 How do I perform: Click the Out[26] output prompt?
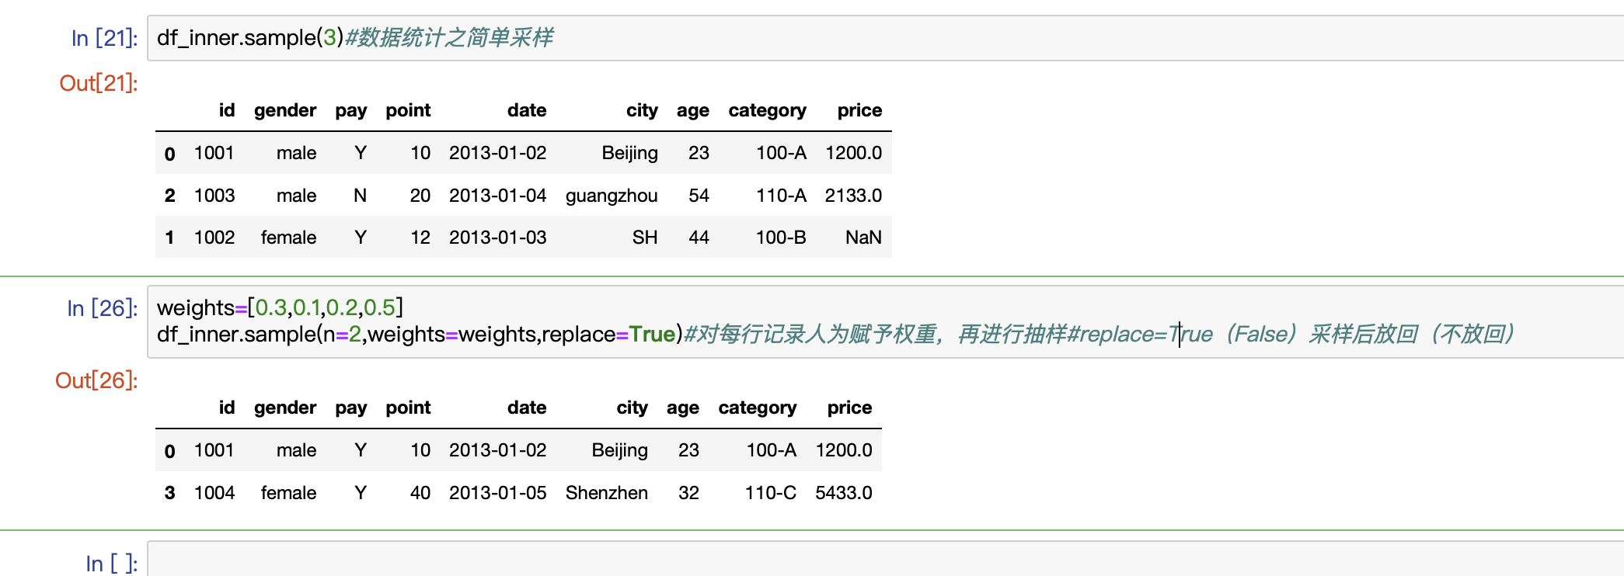pyautogui.click(x=96, y=380)
